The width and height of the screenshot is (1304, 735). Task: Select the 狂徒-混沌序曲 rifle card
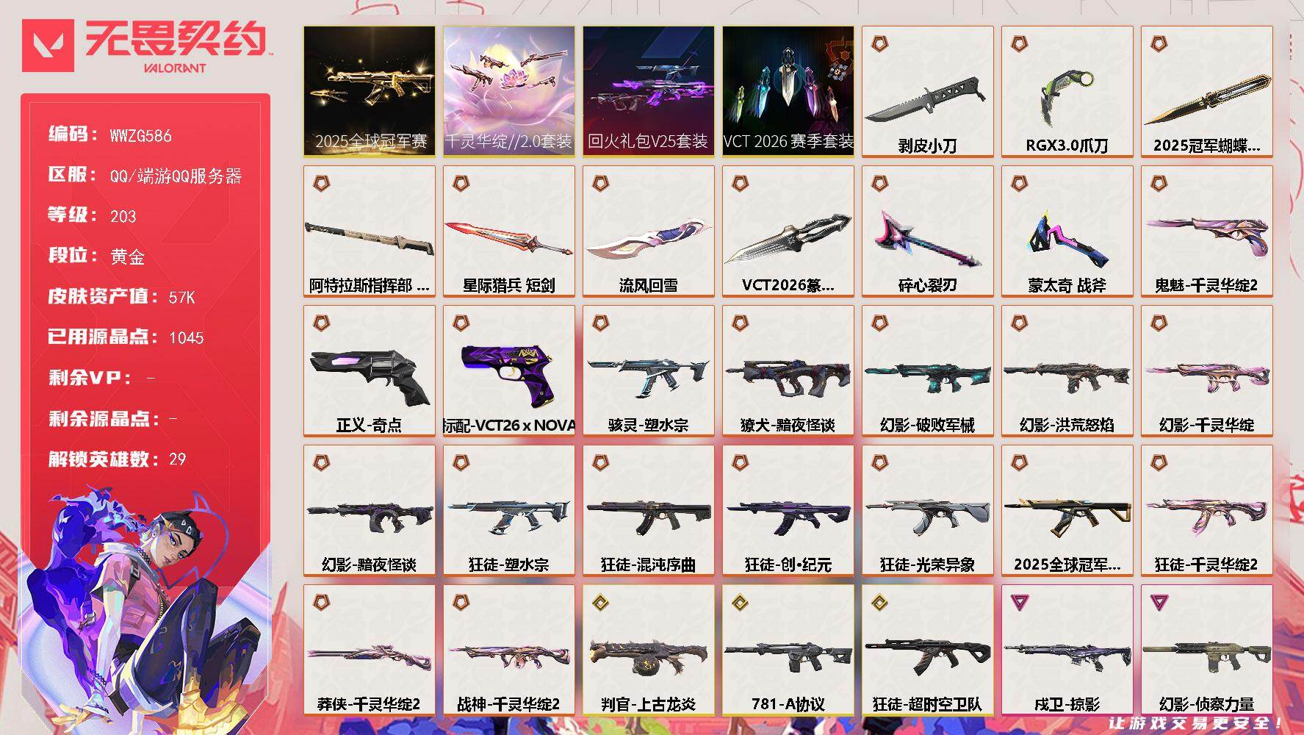pyautogui.click(x=649, y=510)
